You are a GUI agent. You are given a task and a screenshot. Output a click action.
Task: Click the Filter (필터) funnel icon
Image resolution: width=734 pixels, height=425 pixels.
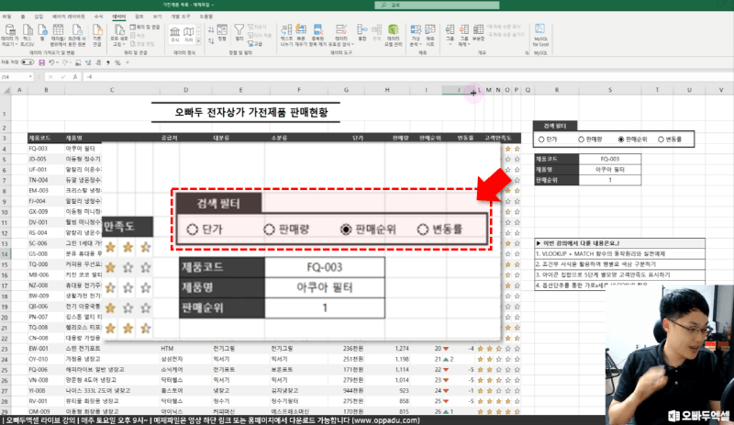[240, 32]
